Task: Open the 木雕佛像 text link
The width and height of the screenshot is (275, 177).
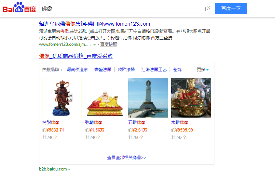Action: pos(180,122)
